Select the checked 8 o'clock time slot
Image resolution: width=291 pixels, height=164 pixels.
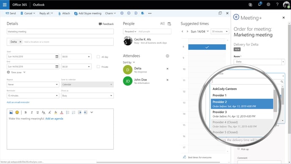click(x=207, y=47)
